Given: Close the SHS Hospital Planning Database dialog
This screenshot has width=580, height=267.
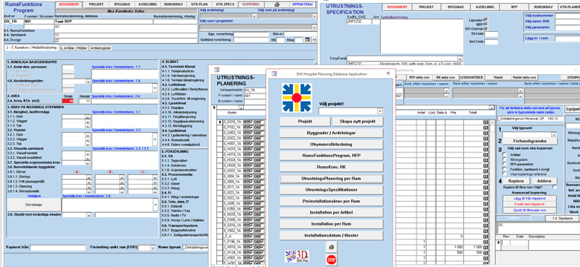Looking at the screenshot, I should tap(388, 73).
